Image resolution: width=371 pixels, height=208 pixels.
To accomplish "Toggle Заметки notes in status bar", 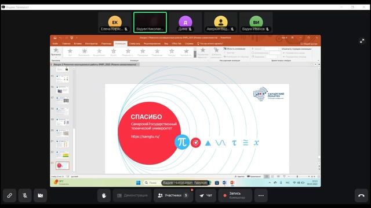I will click(x=239, y=176).
